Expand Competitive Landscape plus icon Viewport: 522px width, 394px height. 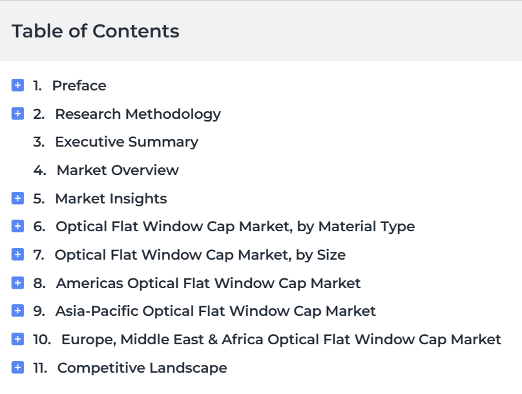[x=17, y=368]
